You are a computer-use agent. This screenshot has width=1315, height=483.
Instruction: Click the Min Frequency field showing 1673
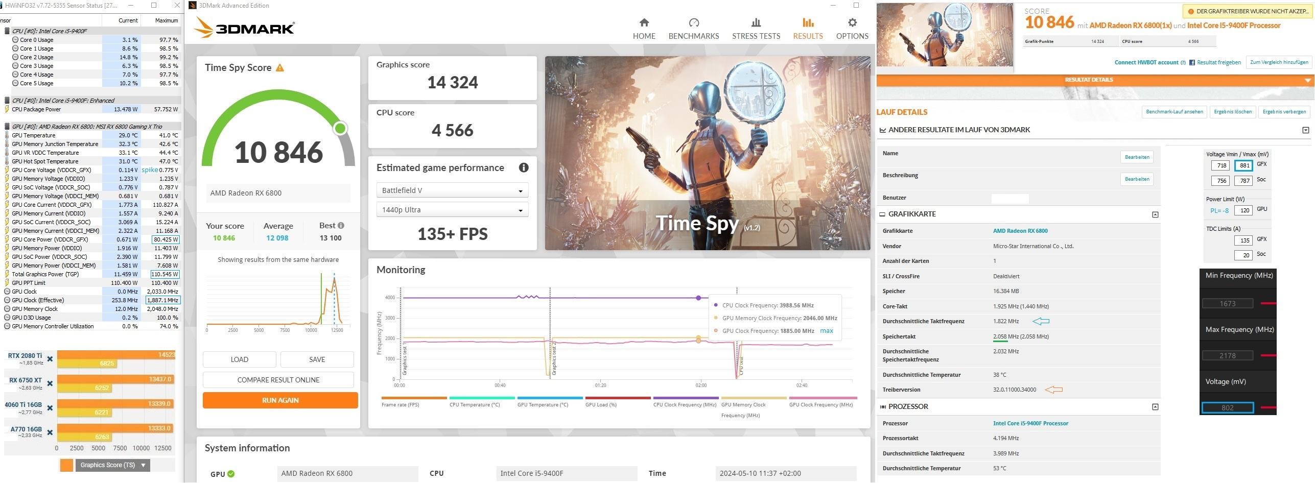click(x=1228, y=303)
